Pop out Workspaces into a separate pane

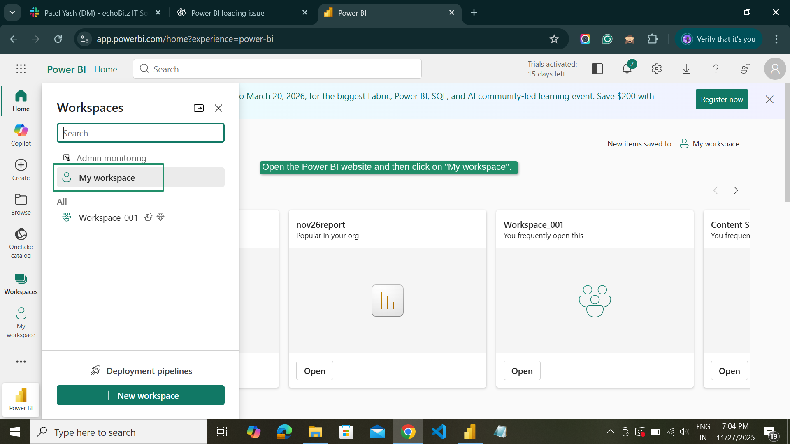(199, 108)
